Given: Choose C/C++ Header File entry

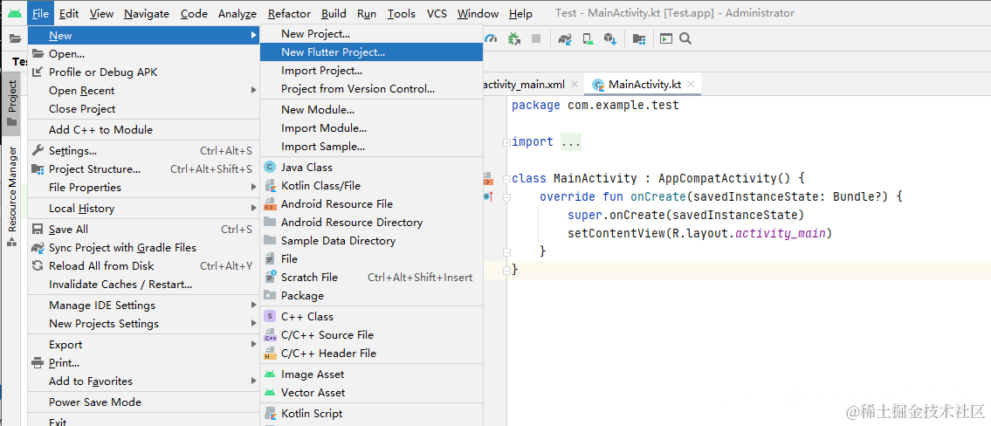Looking at the screenshot, I should (371, 354).
